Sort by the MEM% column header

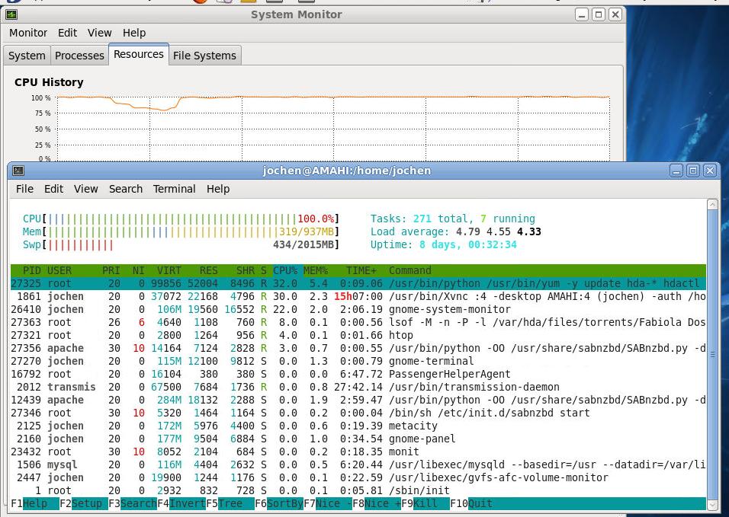pos(316,270)
